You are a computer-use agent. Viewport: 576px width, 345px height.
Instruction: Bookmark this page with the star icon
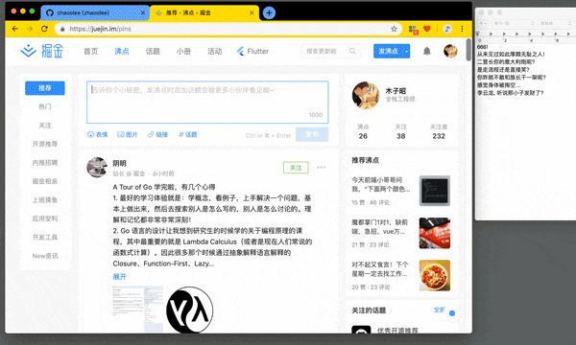394,29
